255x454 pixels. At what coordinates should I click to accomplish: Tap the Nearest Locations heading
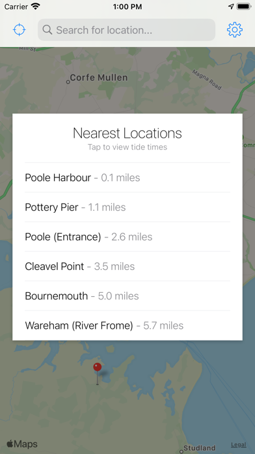(x=127, y=133)
